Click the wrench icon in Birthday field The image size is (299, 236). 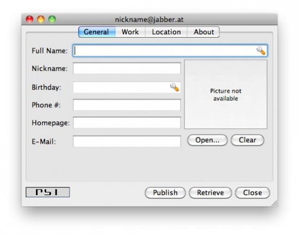coord(175,87)
